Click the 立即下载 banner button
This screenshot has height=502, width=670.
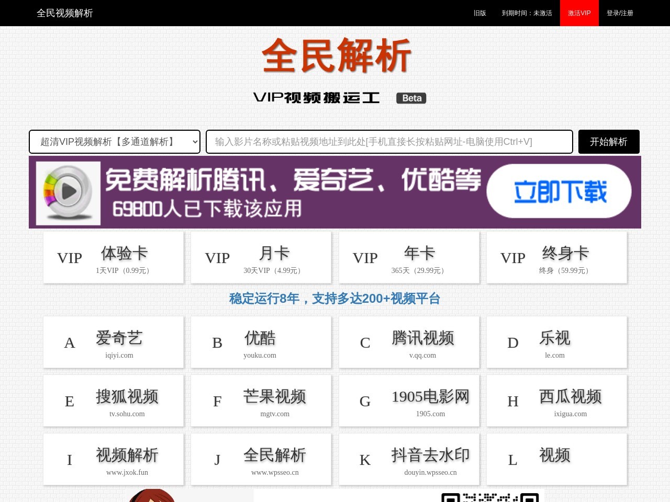point(559,191)
